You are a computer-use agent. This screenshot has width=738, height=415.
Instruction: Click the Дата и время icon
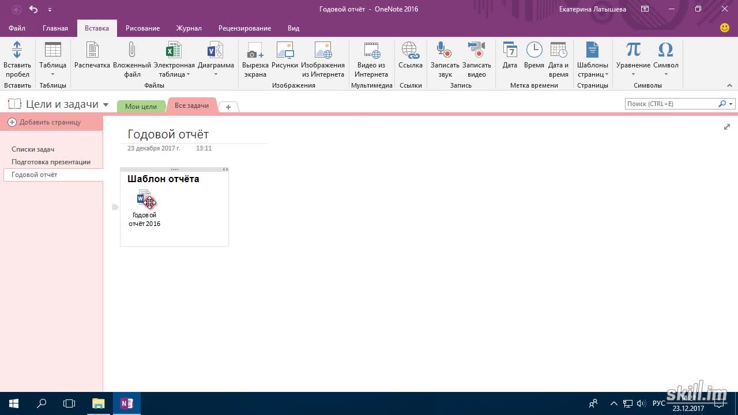click(558, 50)
